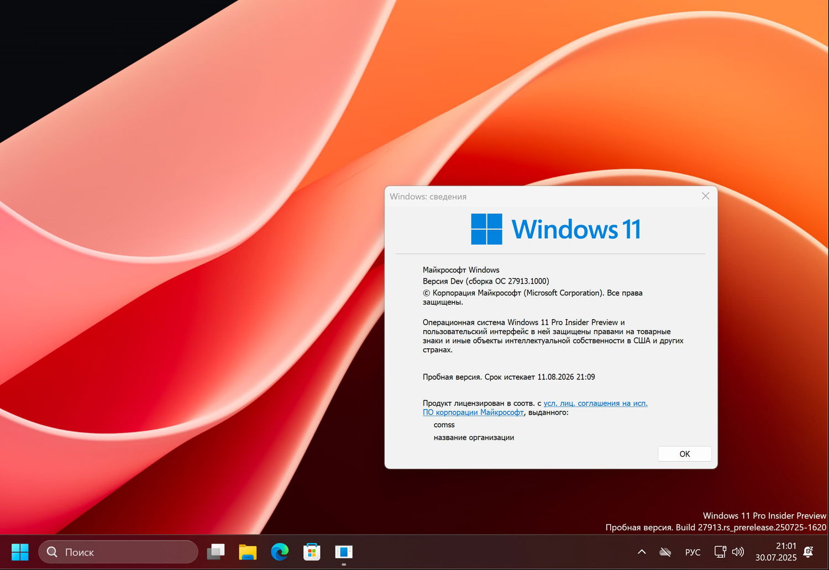Select the running system info app on the taskbar

click(344, 551)
